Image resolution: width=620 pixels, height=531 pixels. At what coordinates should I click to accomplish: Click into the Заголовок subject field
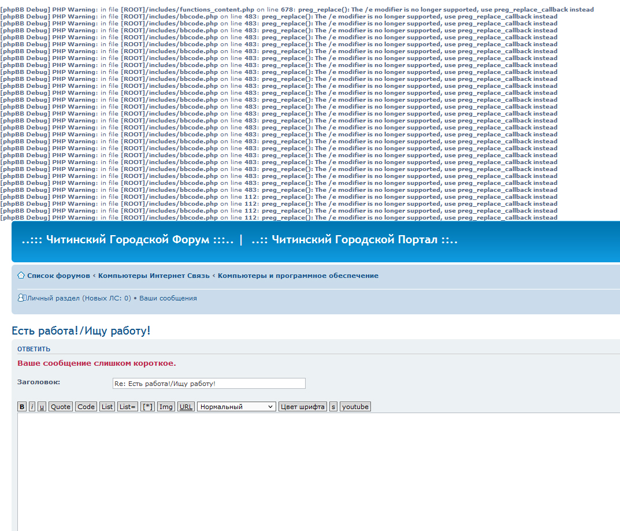pyautogui.click(x=209, y=384)
